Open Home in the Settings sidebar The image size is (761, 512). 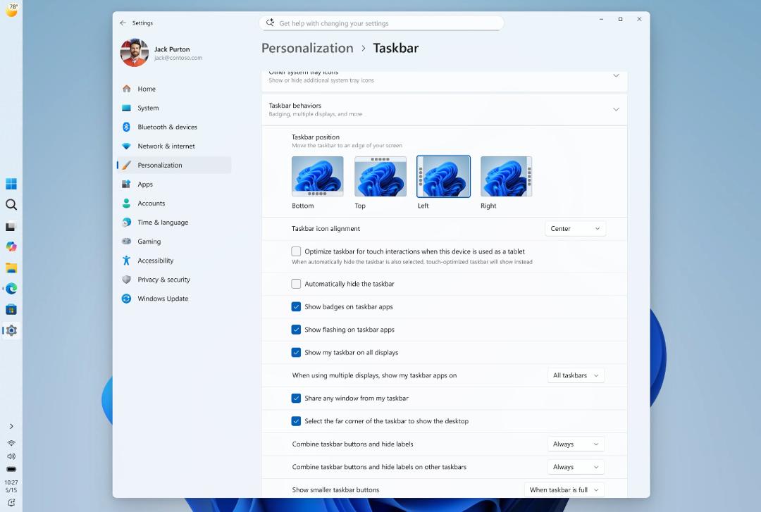[174, 89]
